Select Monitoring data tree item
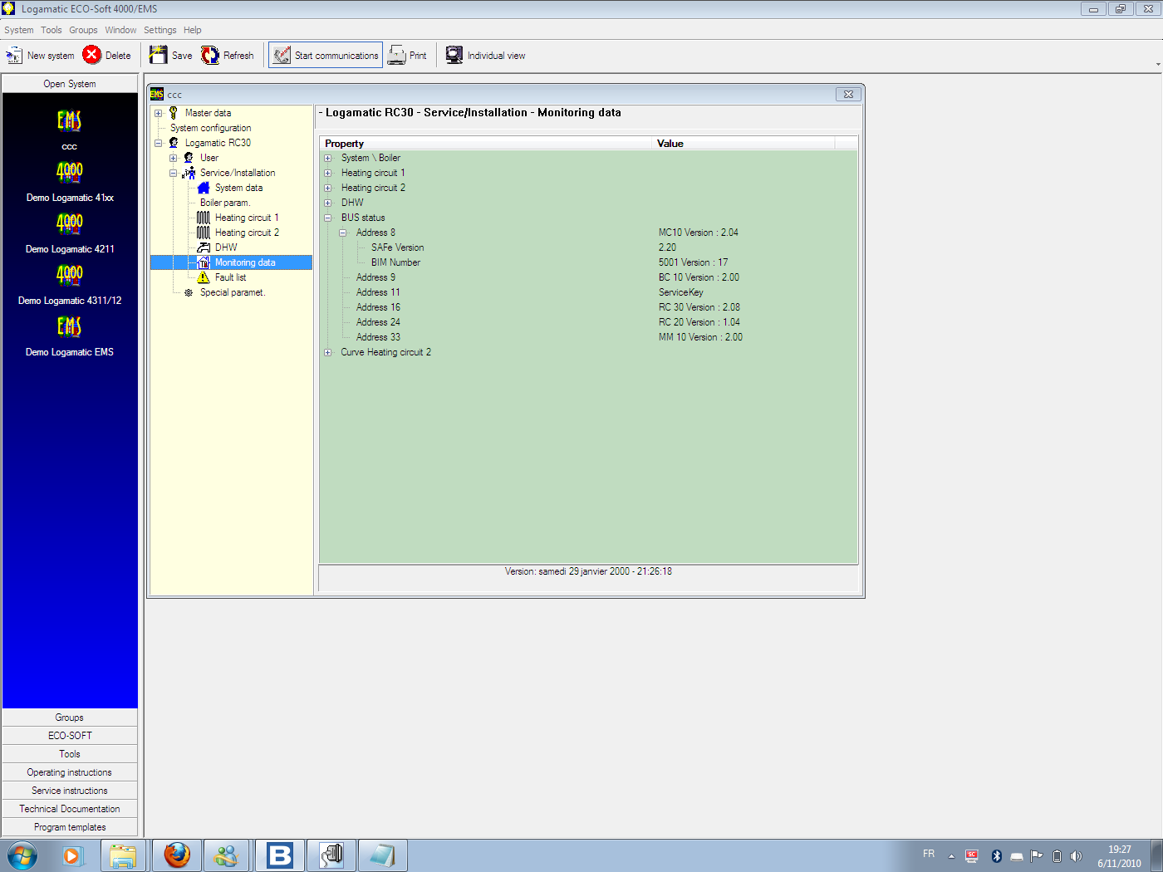 point(245,262)
